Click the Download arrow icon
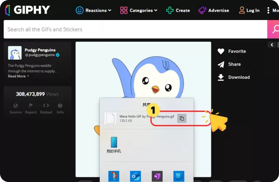Screen dimensions: 279x182 pyautogui.click(x=221, y=78)
